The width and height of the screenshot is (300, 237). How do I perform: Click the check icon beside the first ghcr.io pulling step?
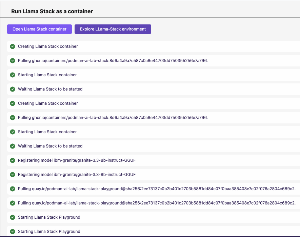[13, 61]
